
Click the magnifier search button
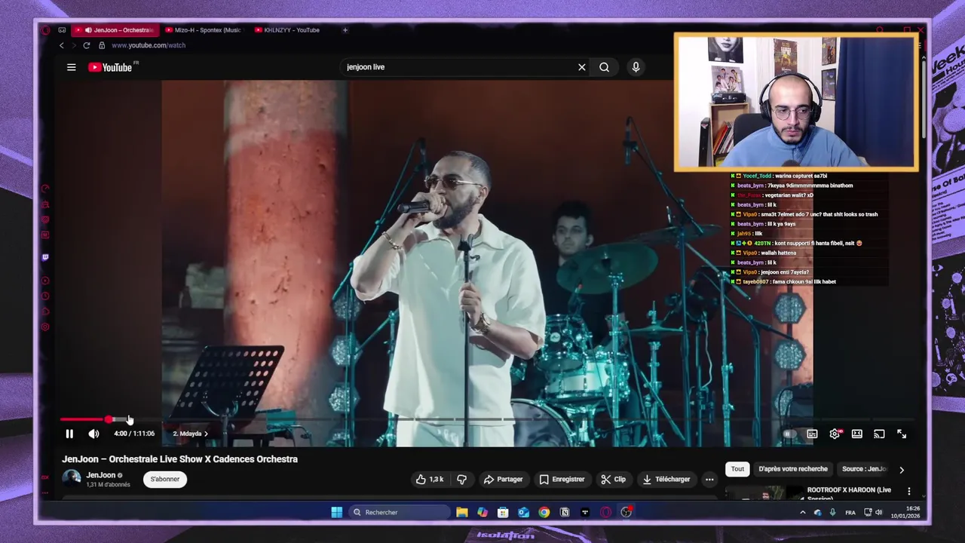coord(605,67)
